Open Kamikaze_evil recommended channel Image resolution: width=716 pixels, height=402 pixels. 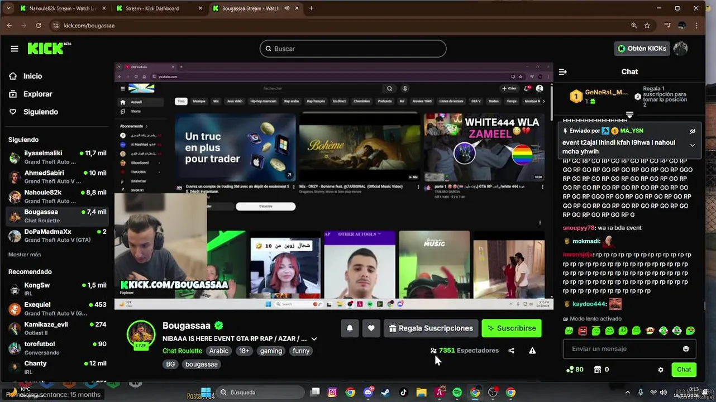(x=57, y=328)
